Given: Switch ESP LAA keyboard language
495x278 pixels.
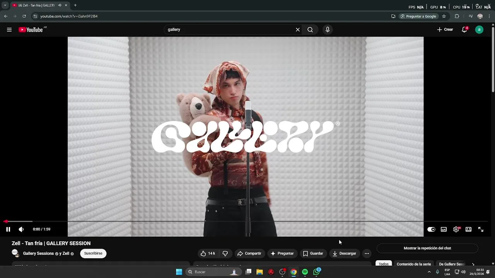Looking at the screenshot, I should pos(447,272).
